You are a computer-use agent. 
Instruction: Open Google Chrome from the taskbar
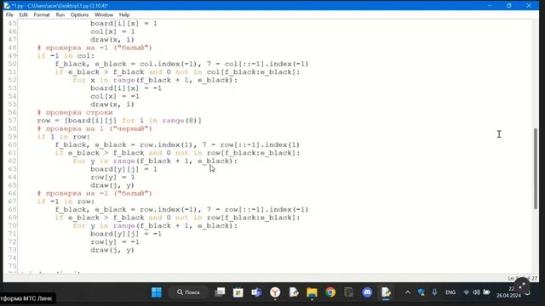point(330,292)
